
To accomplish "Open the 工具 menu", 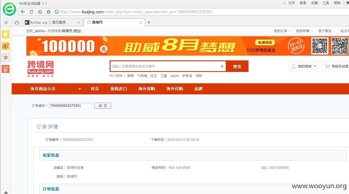I will pyautogui.click(x=326, y=3).
